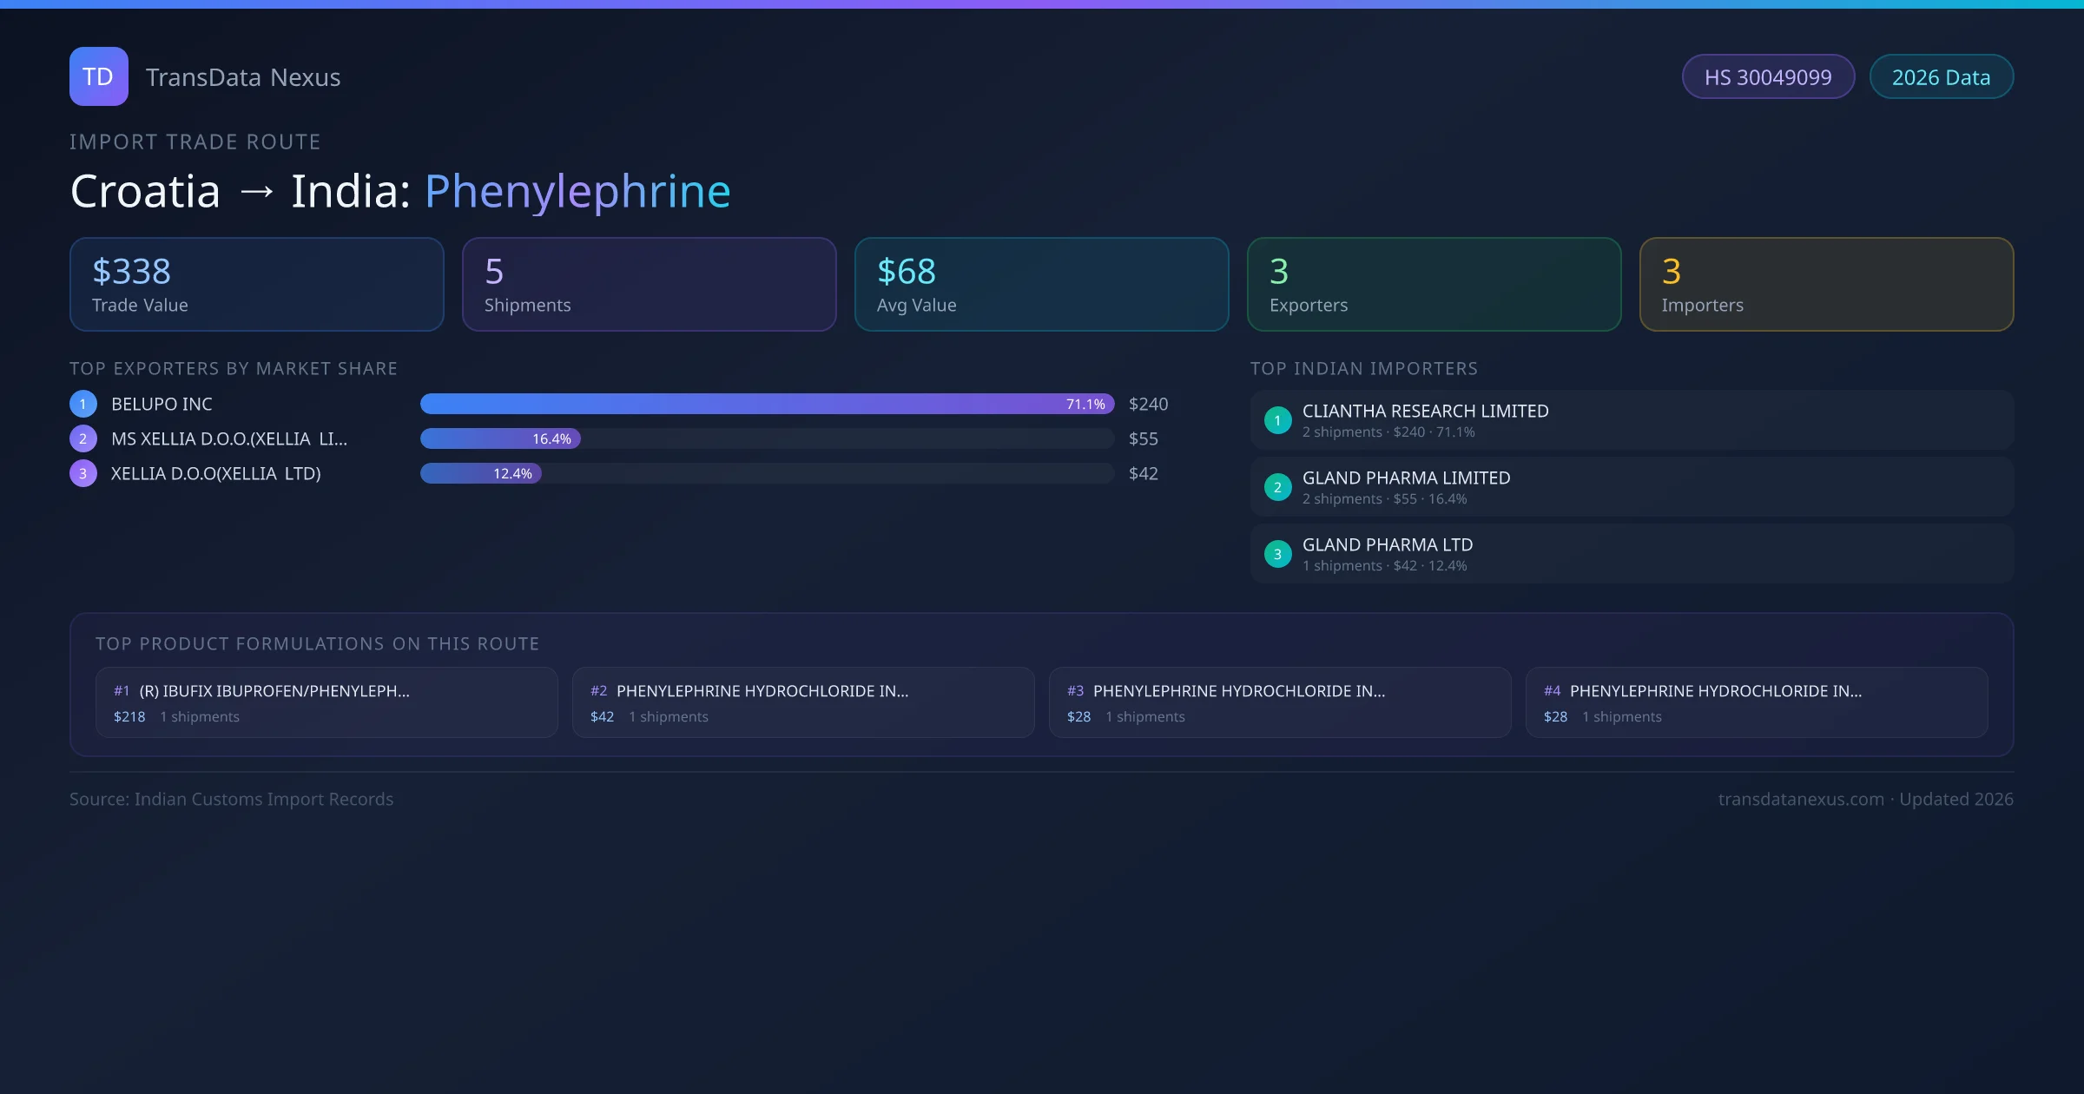The height and width of the screenshot is (1094, 2084).
Task: Click Source: Indian Customs Import Records
Action: [232, 799]
